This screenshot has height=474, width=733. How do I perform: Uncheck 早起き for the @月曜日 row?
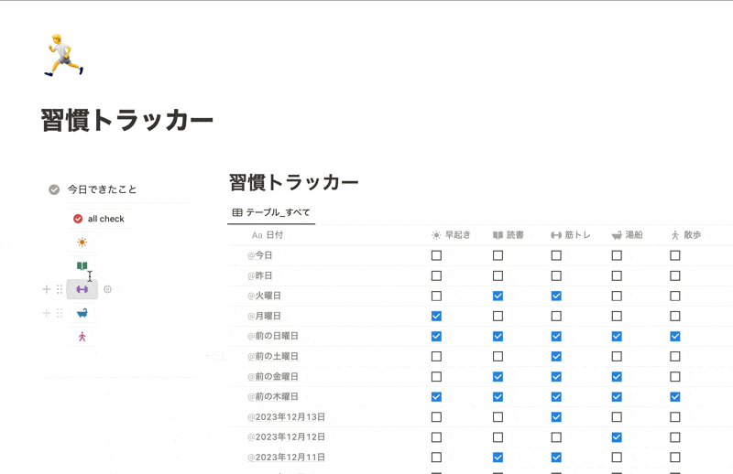tap(436, 317)
